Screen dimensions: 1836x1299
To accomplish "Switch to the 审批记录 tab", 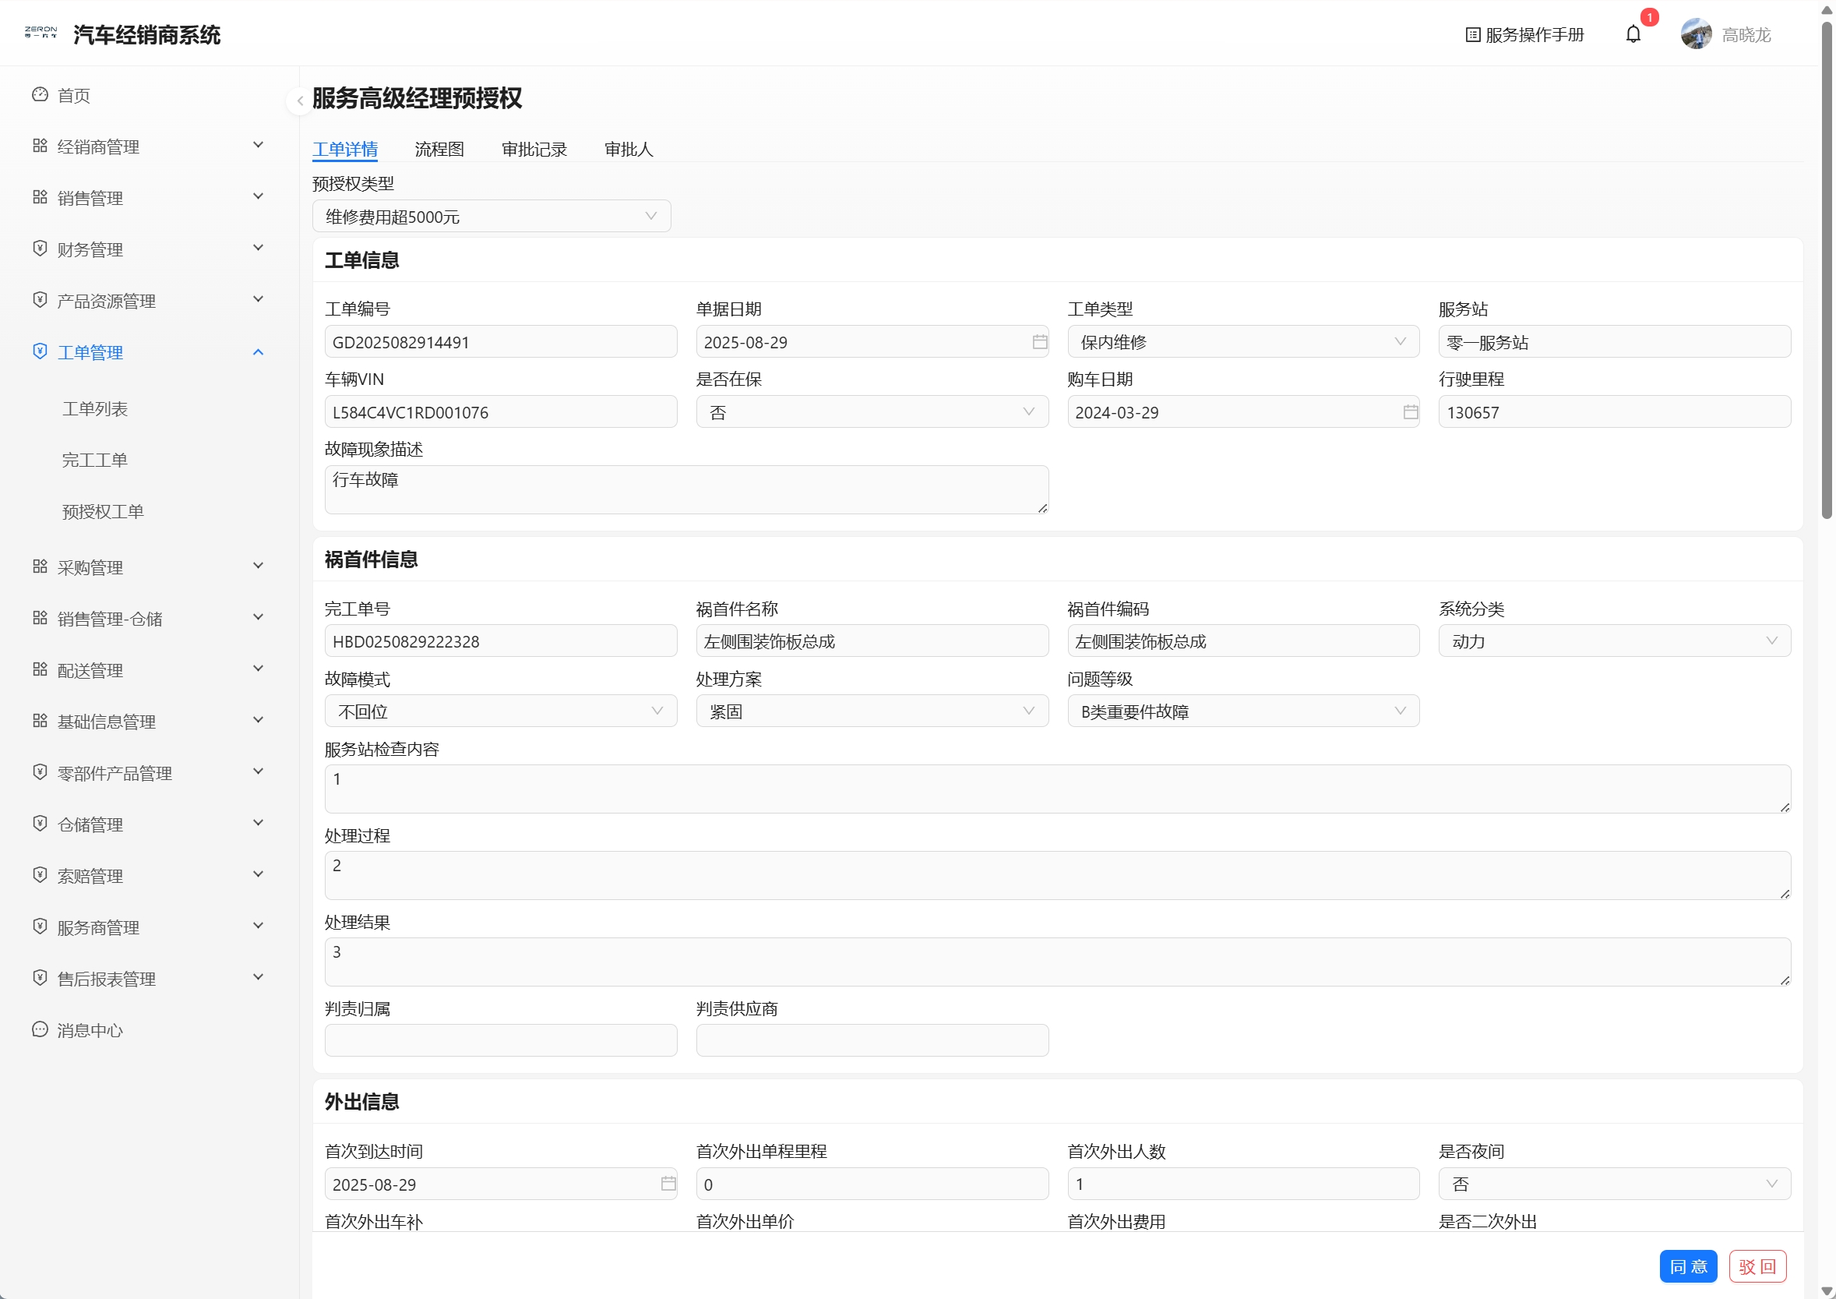I will 534,150.
